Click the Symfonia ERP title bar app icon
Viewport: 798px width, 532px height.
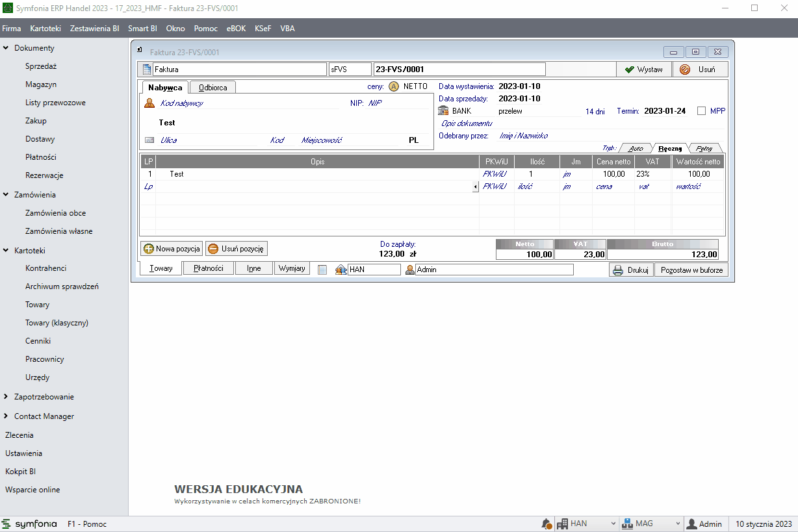[x=8, y=8]
